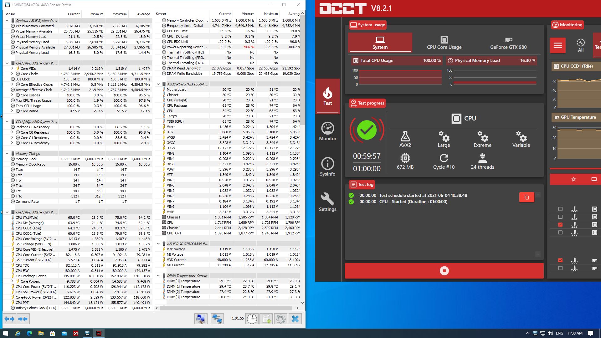
Task: Collapse the Memory Timings group
Action: (7, 154)
